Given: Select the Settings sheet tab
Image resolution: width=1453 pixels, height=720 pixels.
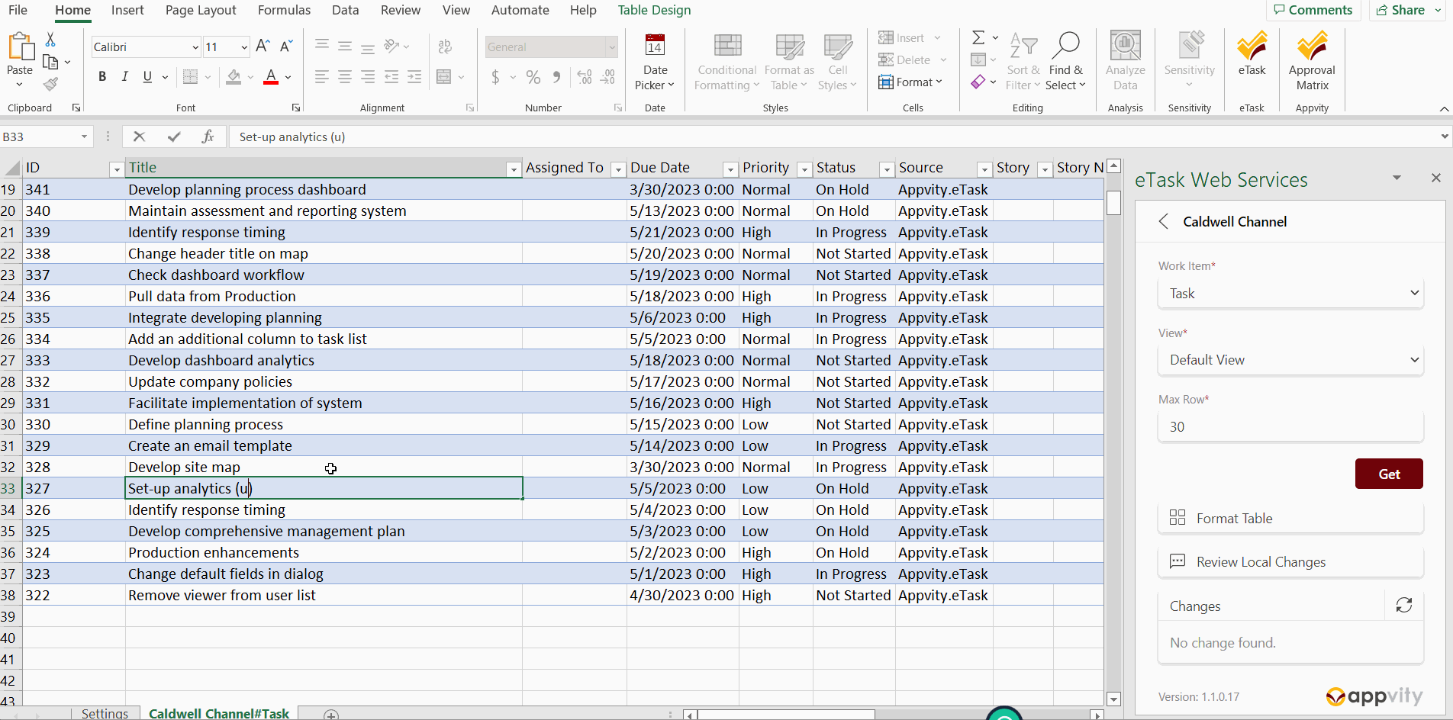Looking at the screenshot, I should pyautogui.click(x=105, y=713).
